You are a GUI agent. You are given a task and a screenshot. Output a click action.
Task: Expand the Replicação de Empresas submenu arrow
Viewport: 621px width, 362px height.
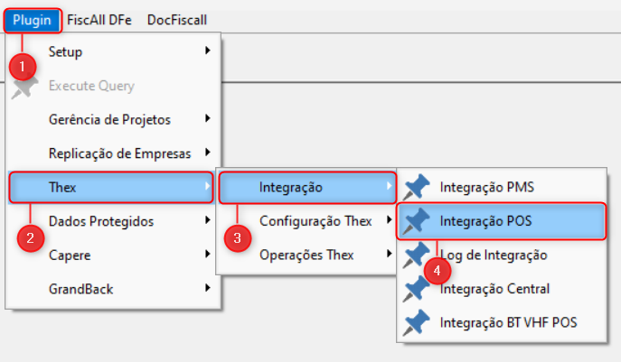click(x=208, y=153)
